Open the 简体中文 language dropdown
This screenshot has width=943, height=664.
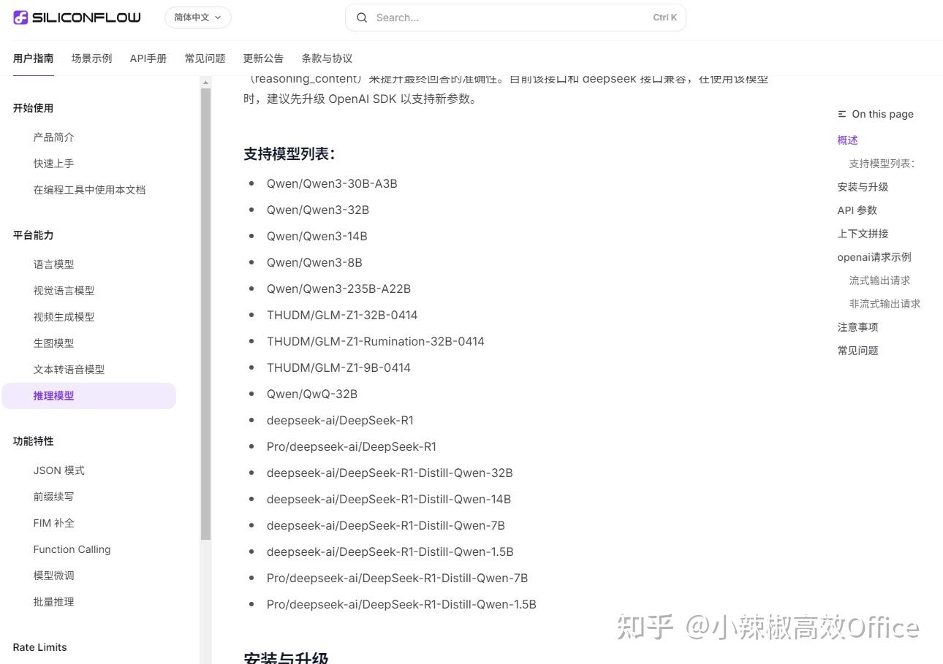(197, 17)
